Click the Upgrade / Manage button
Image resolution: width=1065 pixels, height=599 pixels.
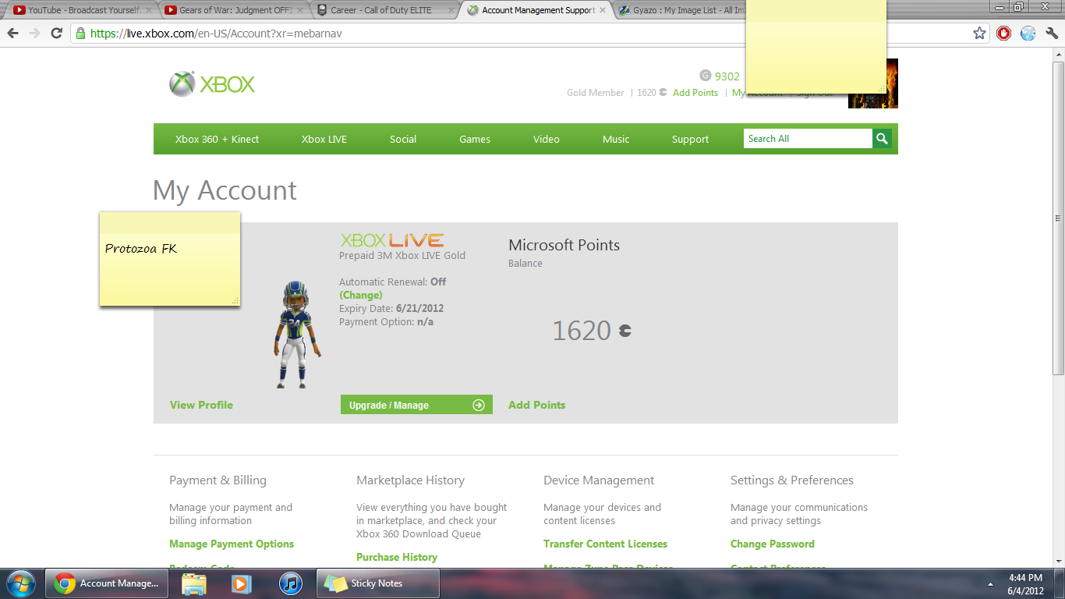(x=416, y=405)
